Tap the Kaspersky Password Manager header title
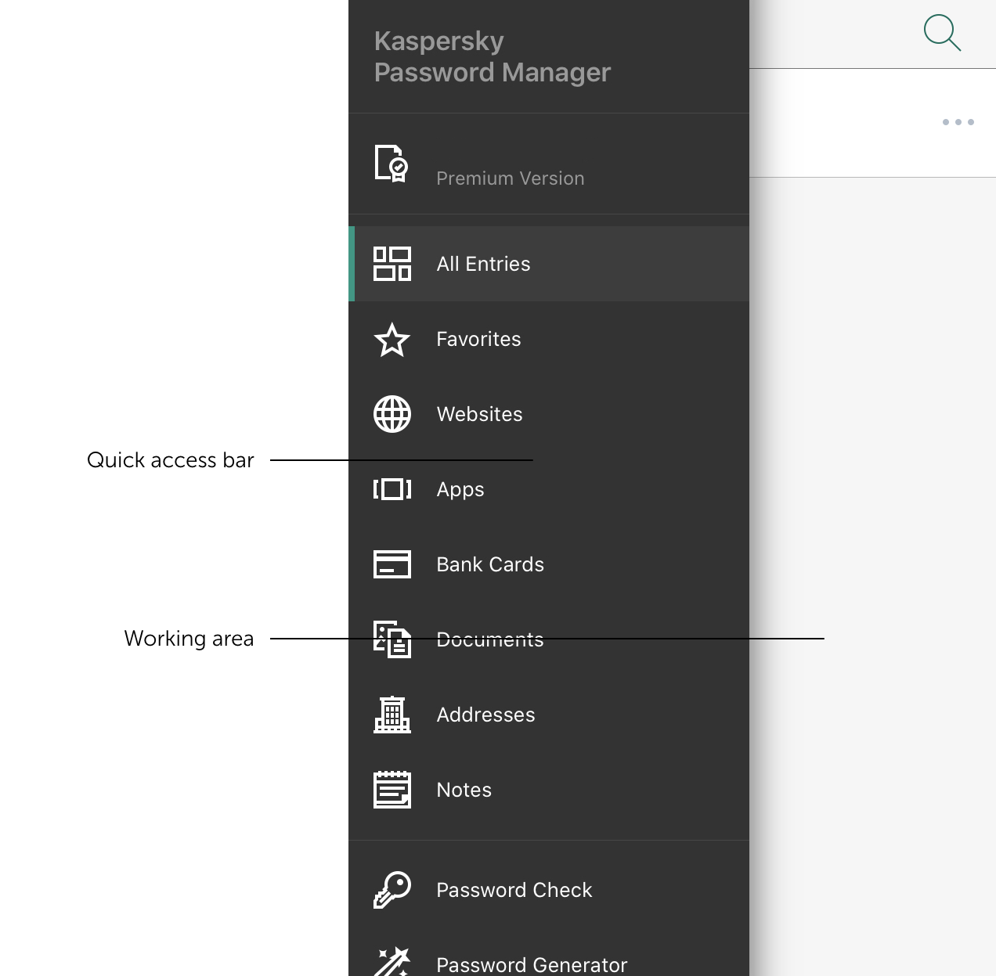 coord(492,56)
